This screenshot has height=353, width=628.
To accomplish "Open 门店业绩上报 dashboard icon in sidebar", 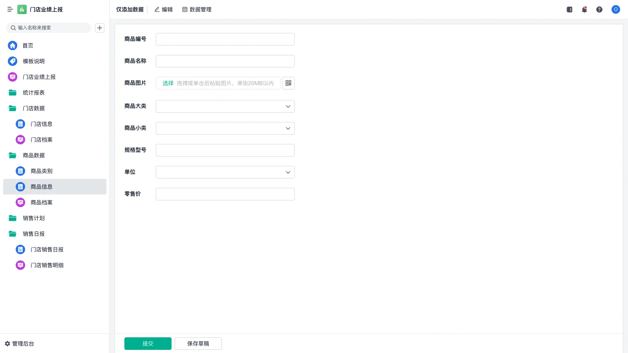I will click(x=13, y=77).
